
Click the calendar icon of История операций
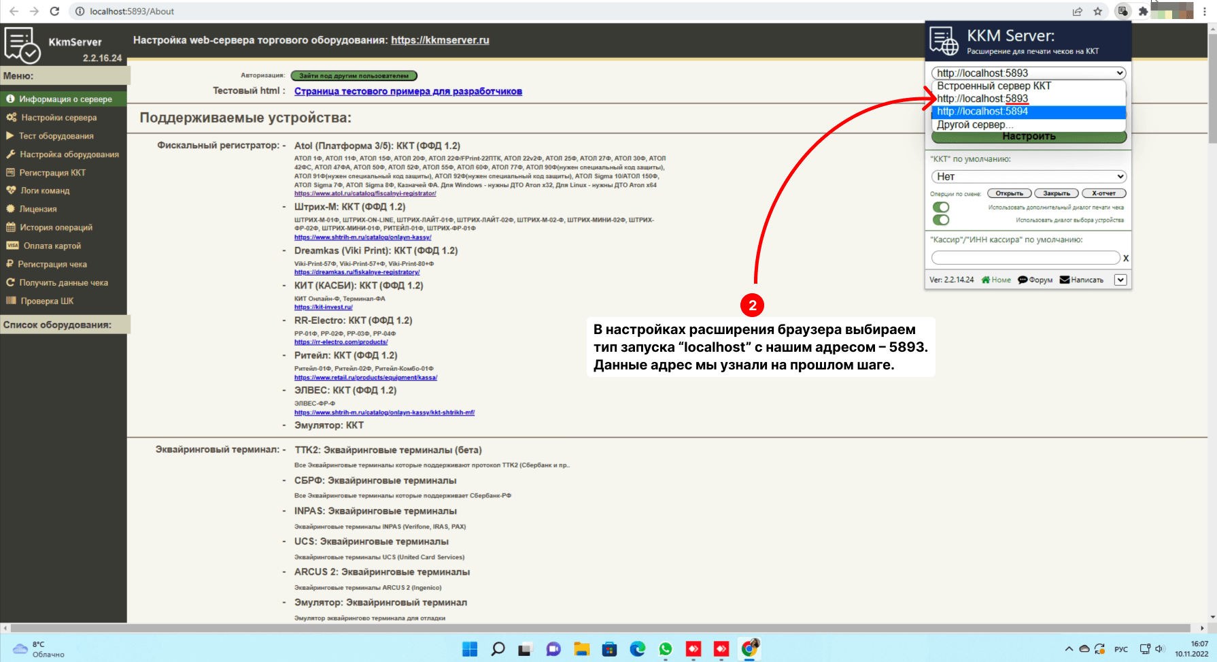[11, 227]
